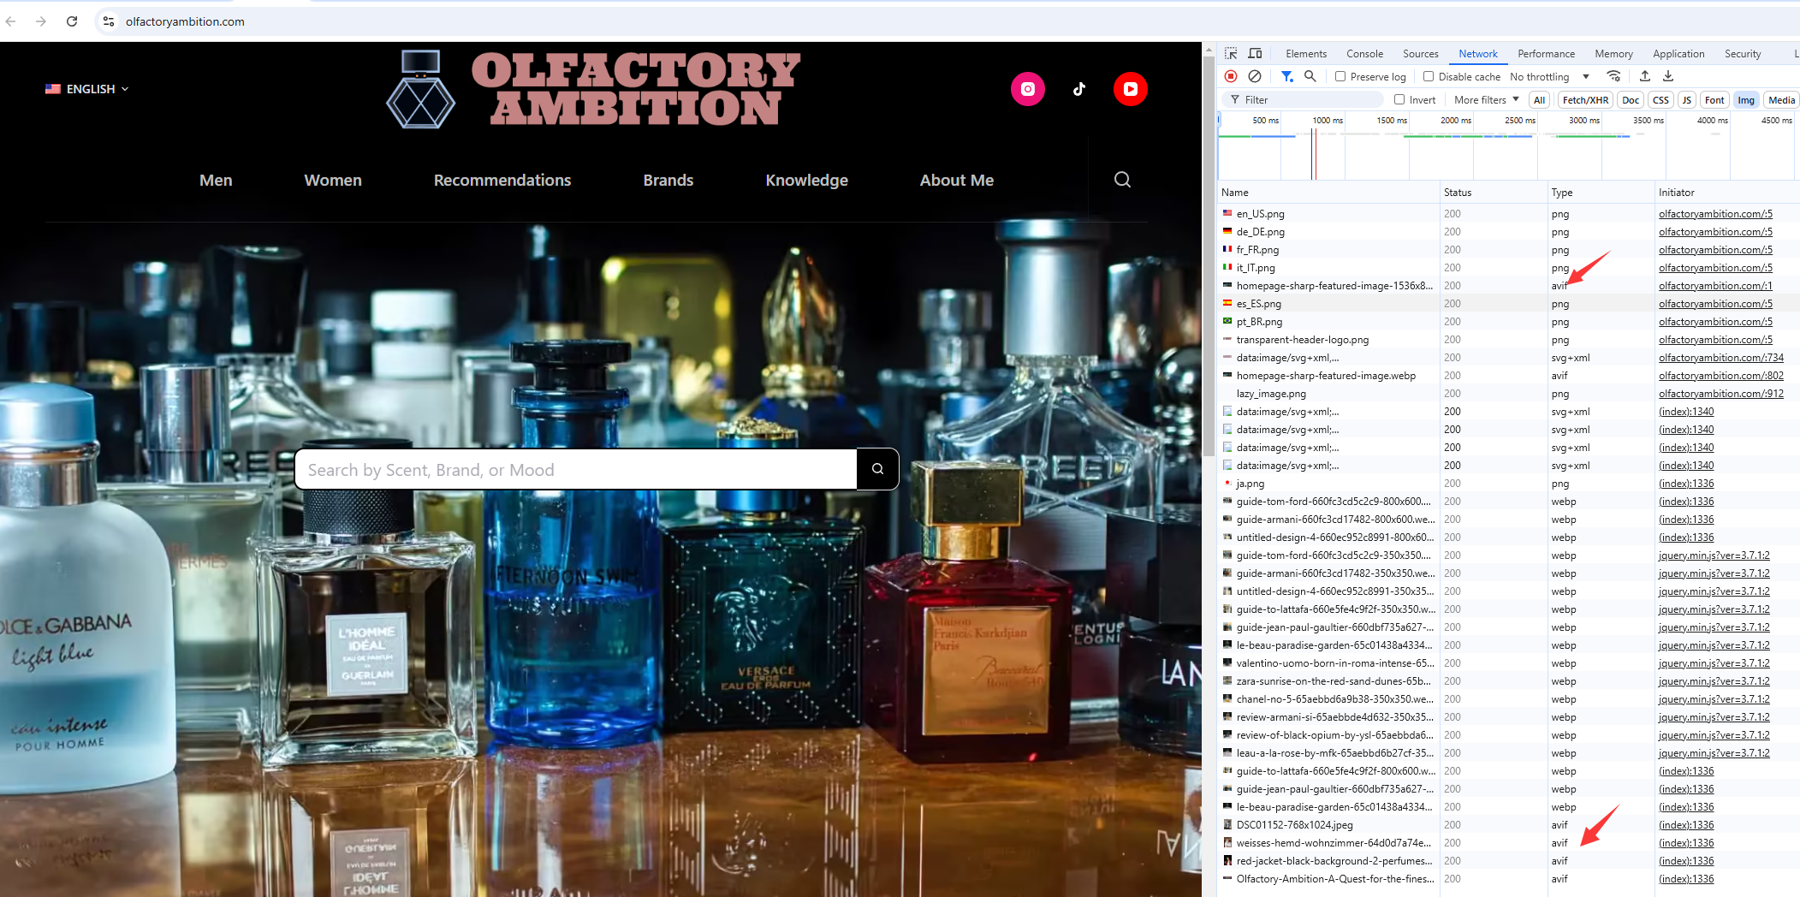Open initiator link for ja.png row
Viewport: 1800px width, 897px height.
(x=1686, y=484)
